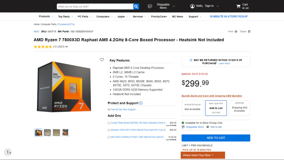284x160 pixels.
Task: Check the Corsair RMe RM750e add-on
Action: click(x=109, y=123)
